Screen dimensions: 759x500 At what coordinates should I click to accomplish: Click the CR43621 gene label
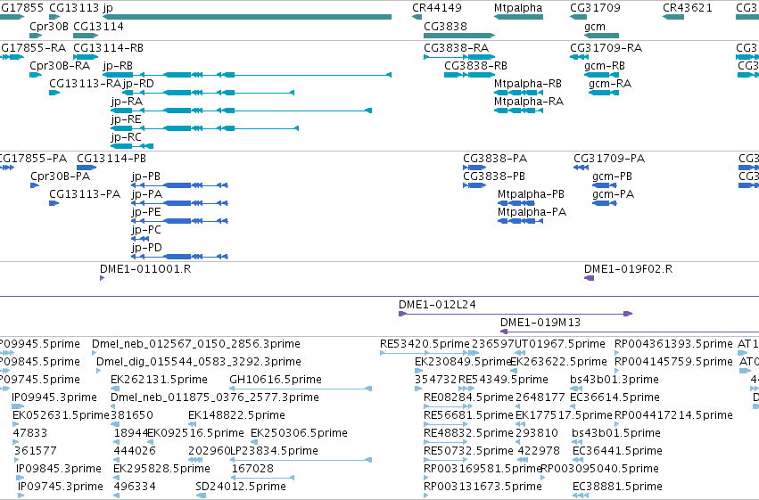[688, 8]
